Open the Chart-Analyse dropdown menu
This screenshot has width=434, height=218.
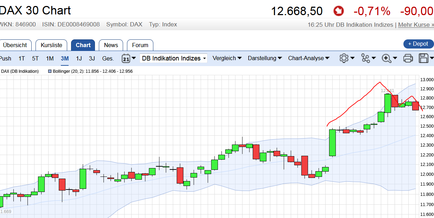(309, 58)
